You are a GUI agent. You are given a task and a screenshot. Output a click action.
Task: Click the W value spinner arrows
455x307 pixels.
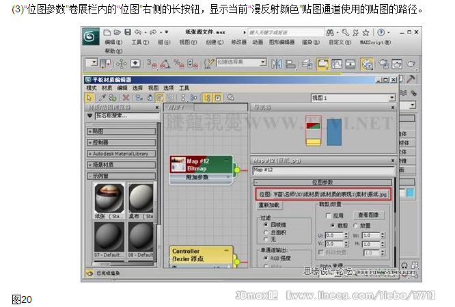coord(383,235)
